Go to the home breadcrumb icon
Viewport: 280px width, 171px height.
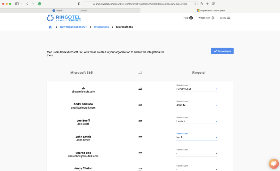(x=50, y=27)
